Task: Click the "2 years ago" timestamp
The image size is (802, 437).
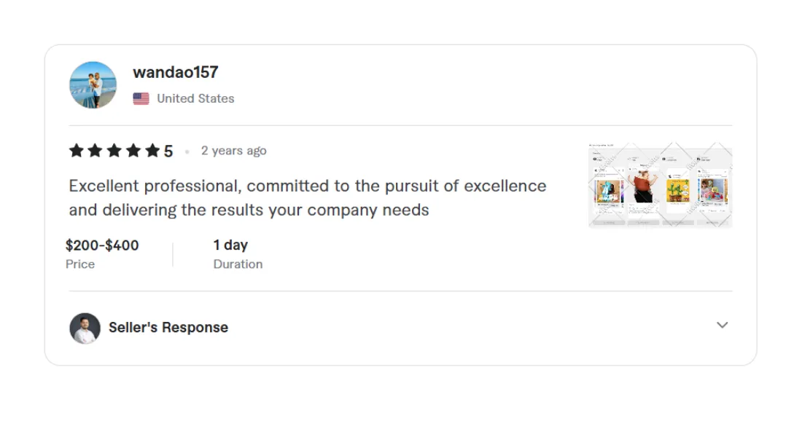Action: click(233, 151)
